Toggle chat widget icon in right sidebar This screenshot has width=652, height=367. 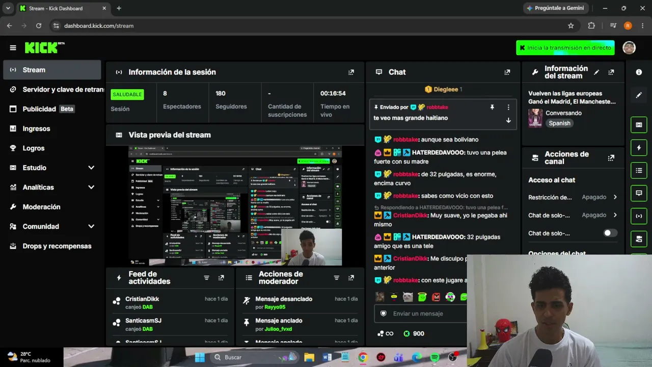639,193
